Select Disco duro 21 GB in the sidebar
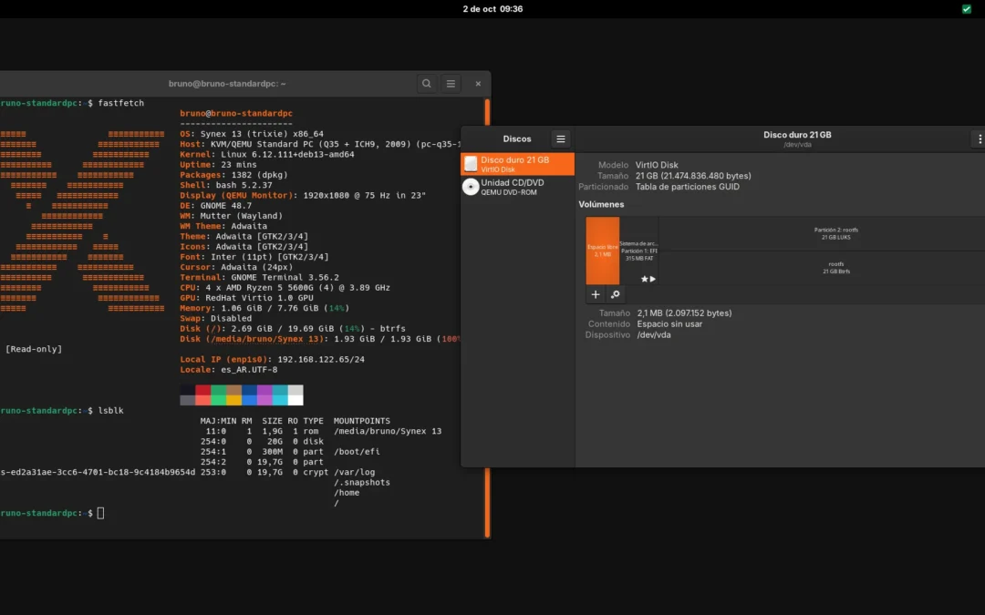Screen dimensions: 985x615 pos(518,164)
